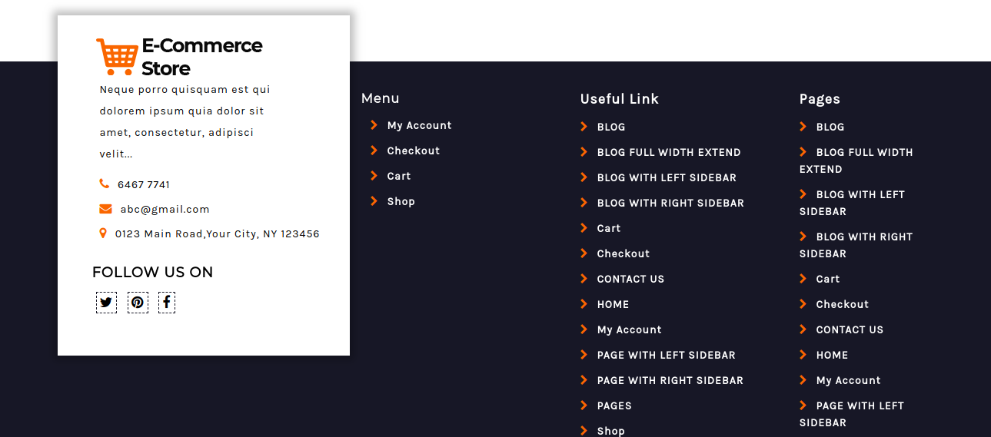Open BLOG FULL WIDTH EXTEND under Useful Link
This screenshot has width=991, height=437.
click(669, 152)
